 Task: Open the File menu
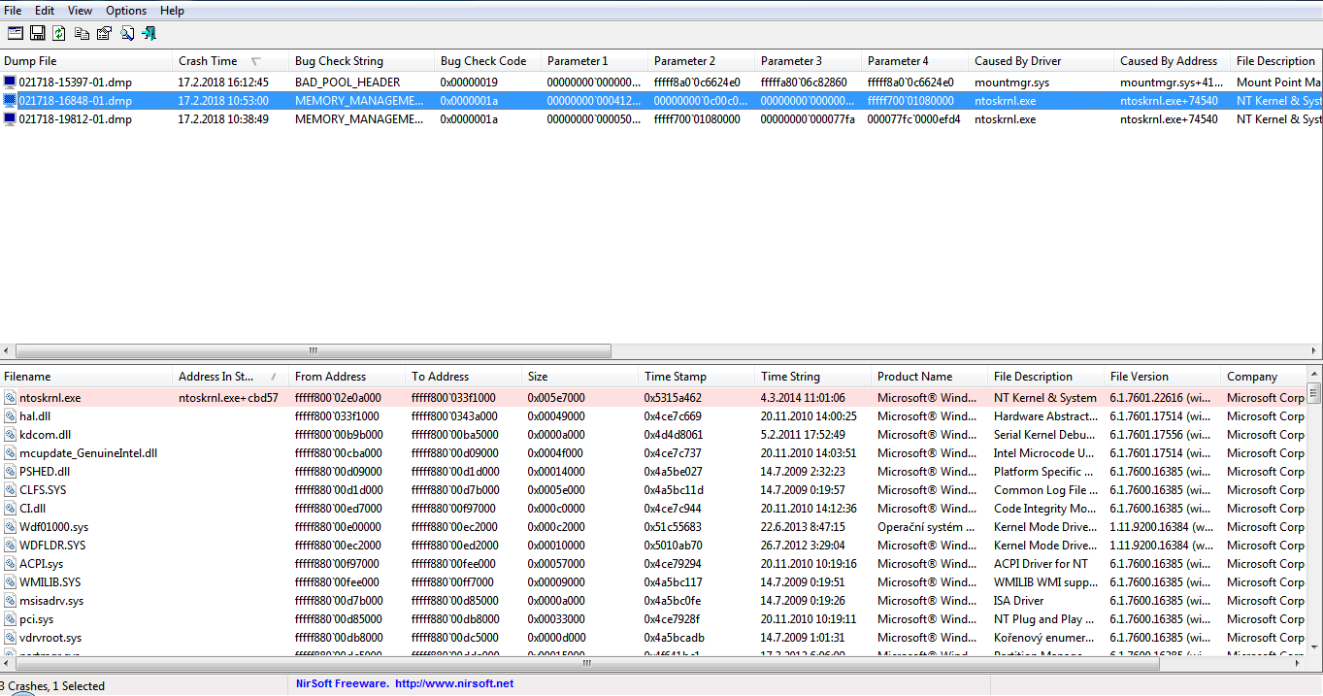point(13,11)
